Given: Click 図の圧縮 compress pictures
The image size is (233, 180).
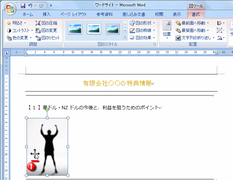Looking at the screenshot, I should tap(46, 23).
